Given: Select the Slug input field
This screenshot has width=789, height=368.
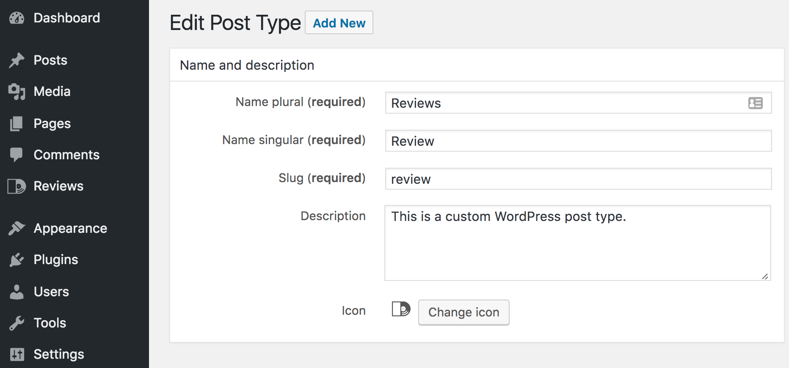Looking at the screenshot, I should 578,179.
